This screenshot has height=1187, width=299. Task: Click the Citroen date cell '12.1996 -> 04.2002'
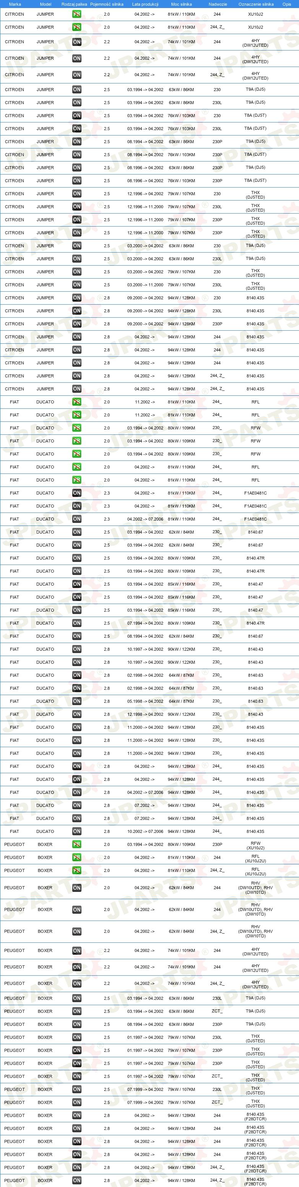[145, 194]
